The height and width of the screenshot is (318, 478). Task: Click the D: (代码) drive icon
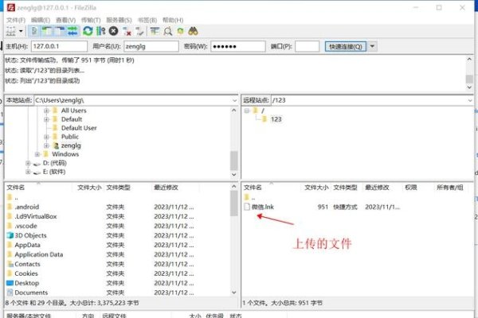click(37, 164)
